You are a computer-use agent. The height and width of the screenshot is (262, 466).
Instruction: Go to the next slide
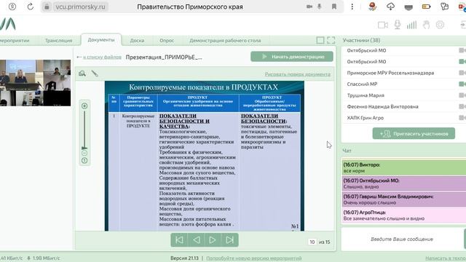(213, 239)
